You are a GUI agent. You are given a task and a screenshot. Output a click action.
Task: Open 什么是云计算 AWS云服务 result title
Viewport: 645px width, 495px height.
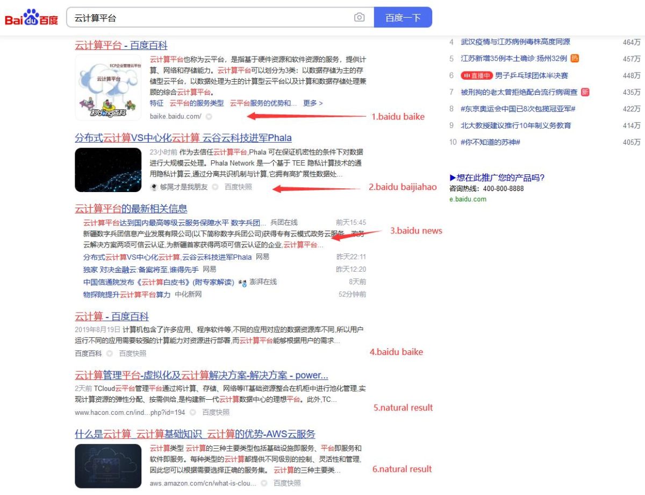click(x=195, y=434)
